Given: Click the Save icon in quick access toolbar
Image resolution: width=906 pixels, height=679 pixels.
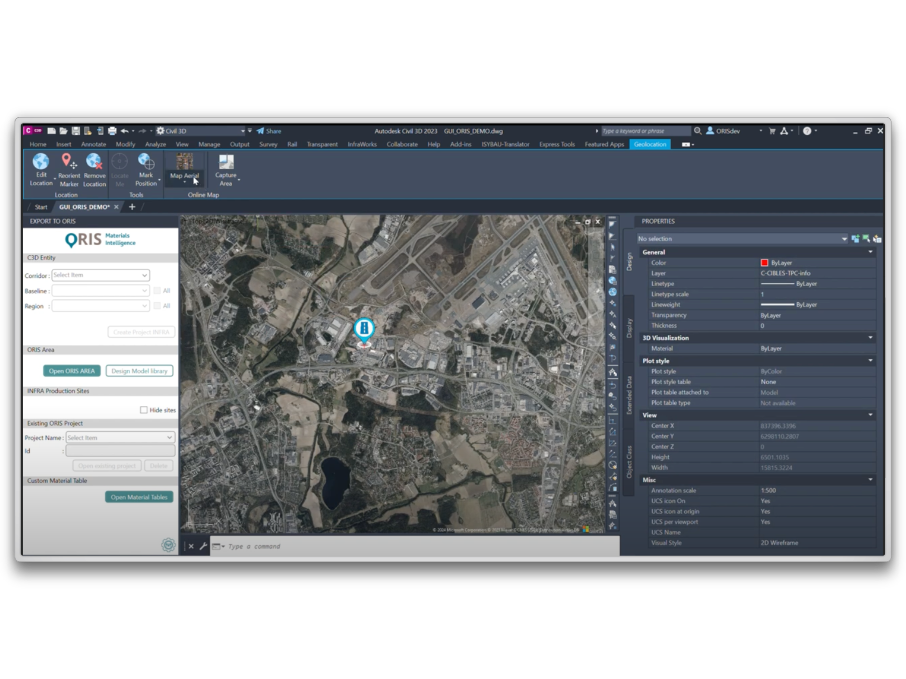Looking at the screenshot, I should 75,131.
